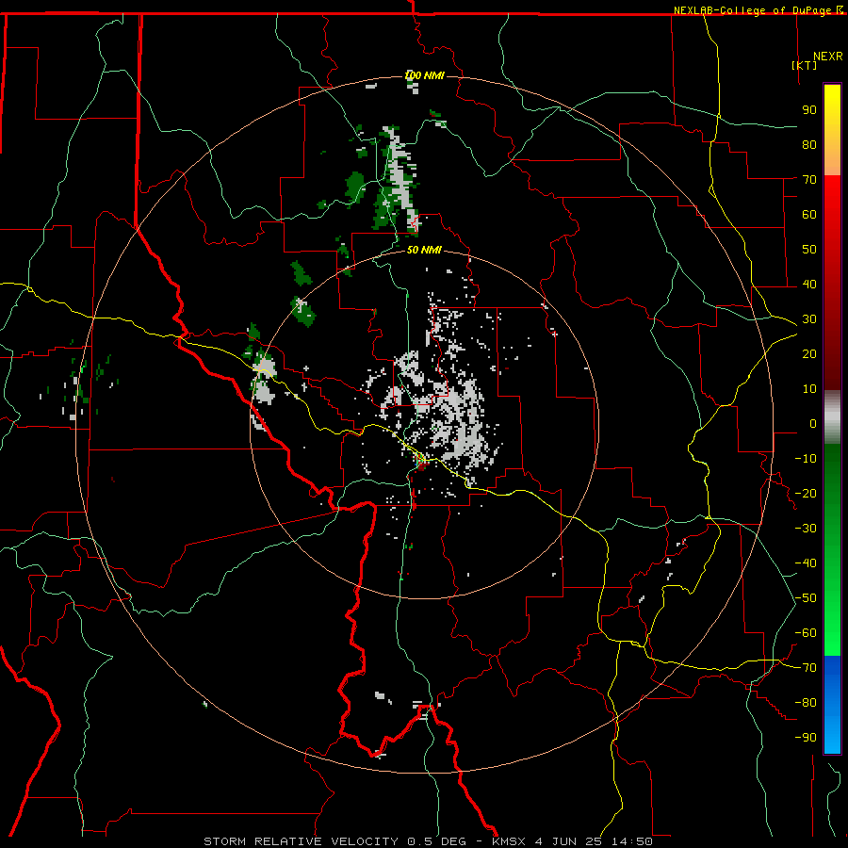Image resolution: width=848 pixels, height=848 pixels.
Task: Click the 40 value on velocity scale
Action: (809, 284)
